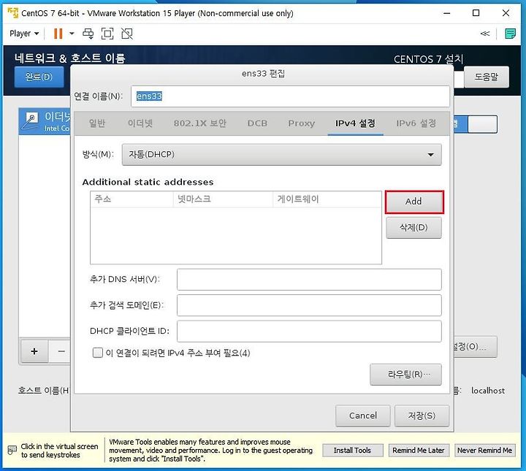Click the 넷마스크 column header
The image size is (526, 471).
tap(223, 199)
